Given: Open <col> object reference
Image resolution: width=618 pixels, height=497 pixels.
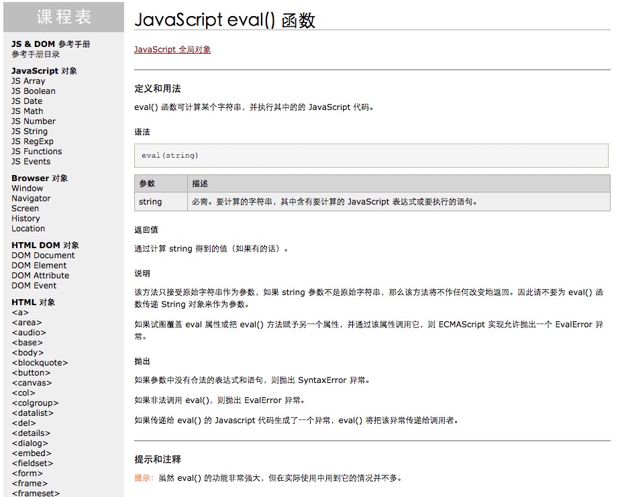Looking at the screenshot, I should click(x=23, y=392).
